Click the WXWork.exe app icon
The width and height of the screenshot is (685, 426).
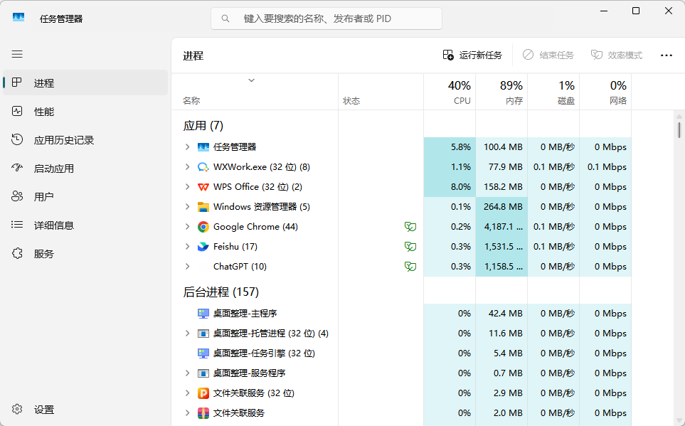(x=203, y=167)
